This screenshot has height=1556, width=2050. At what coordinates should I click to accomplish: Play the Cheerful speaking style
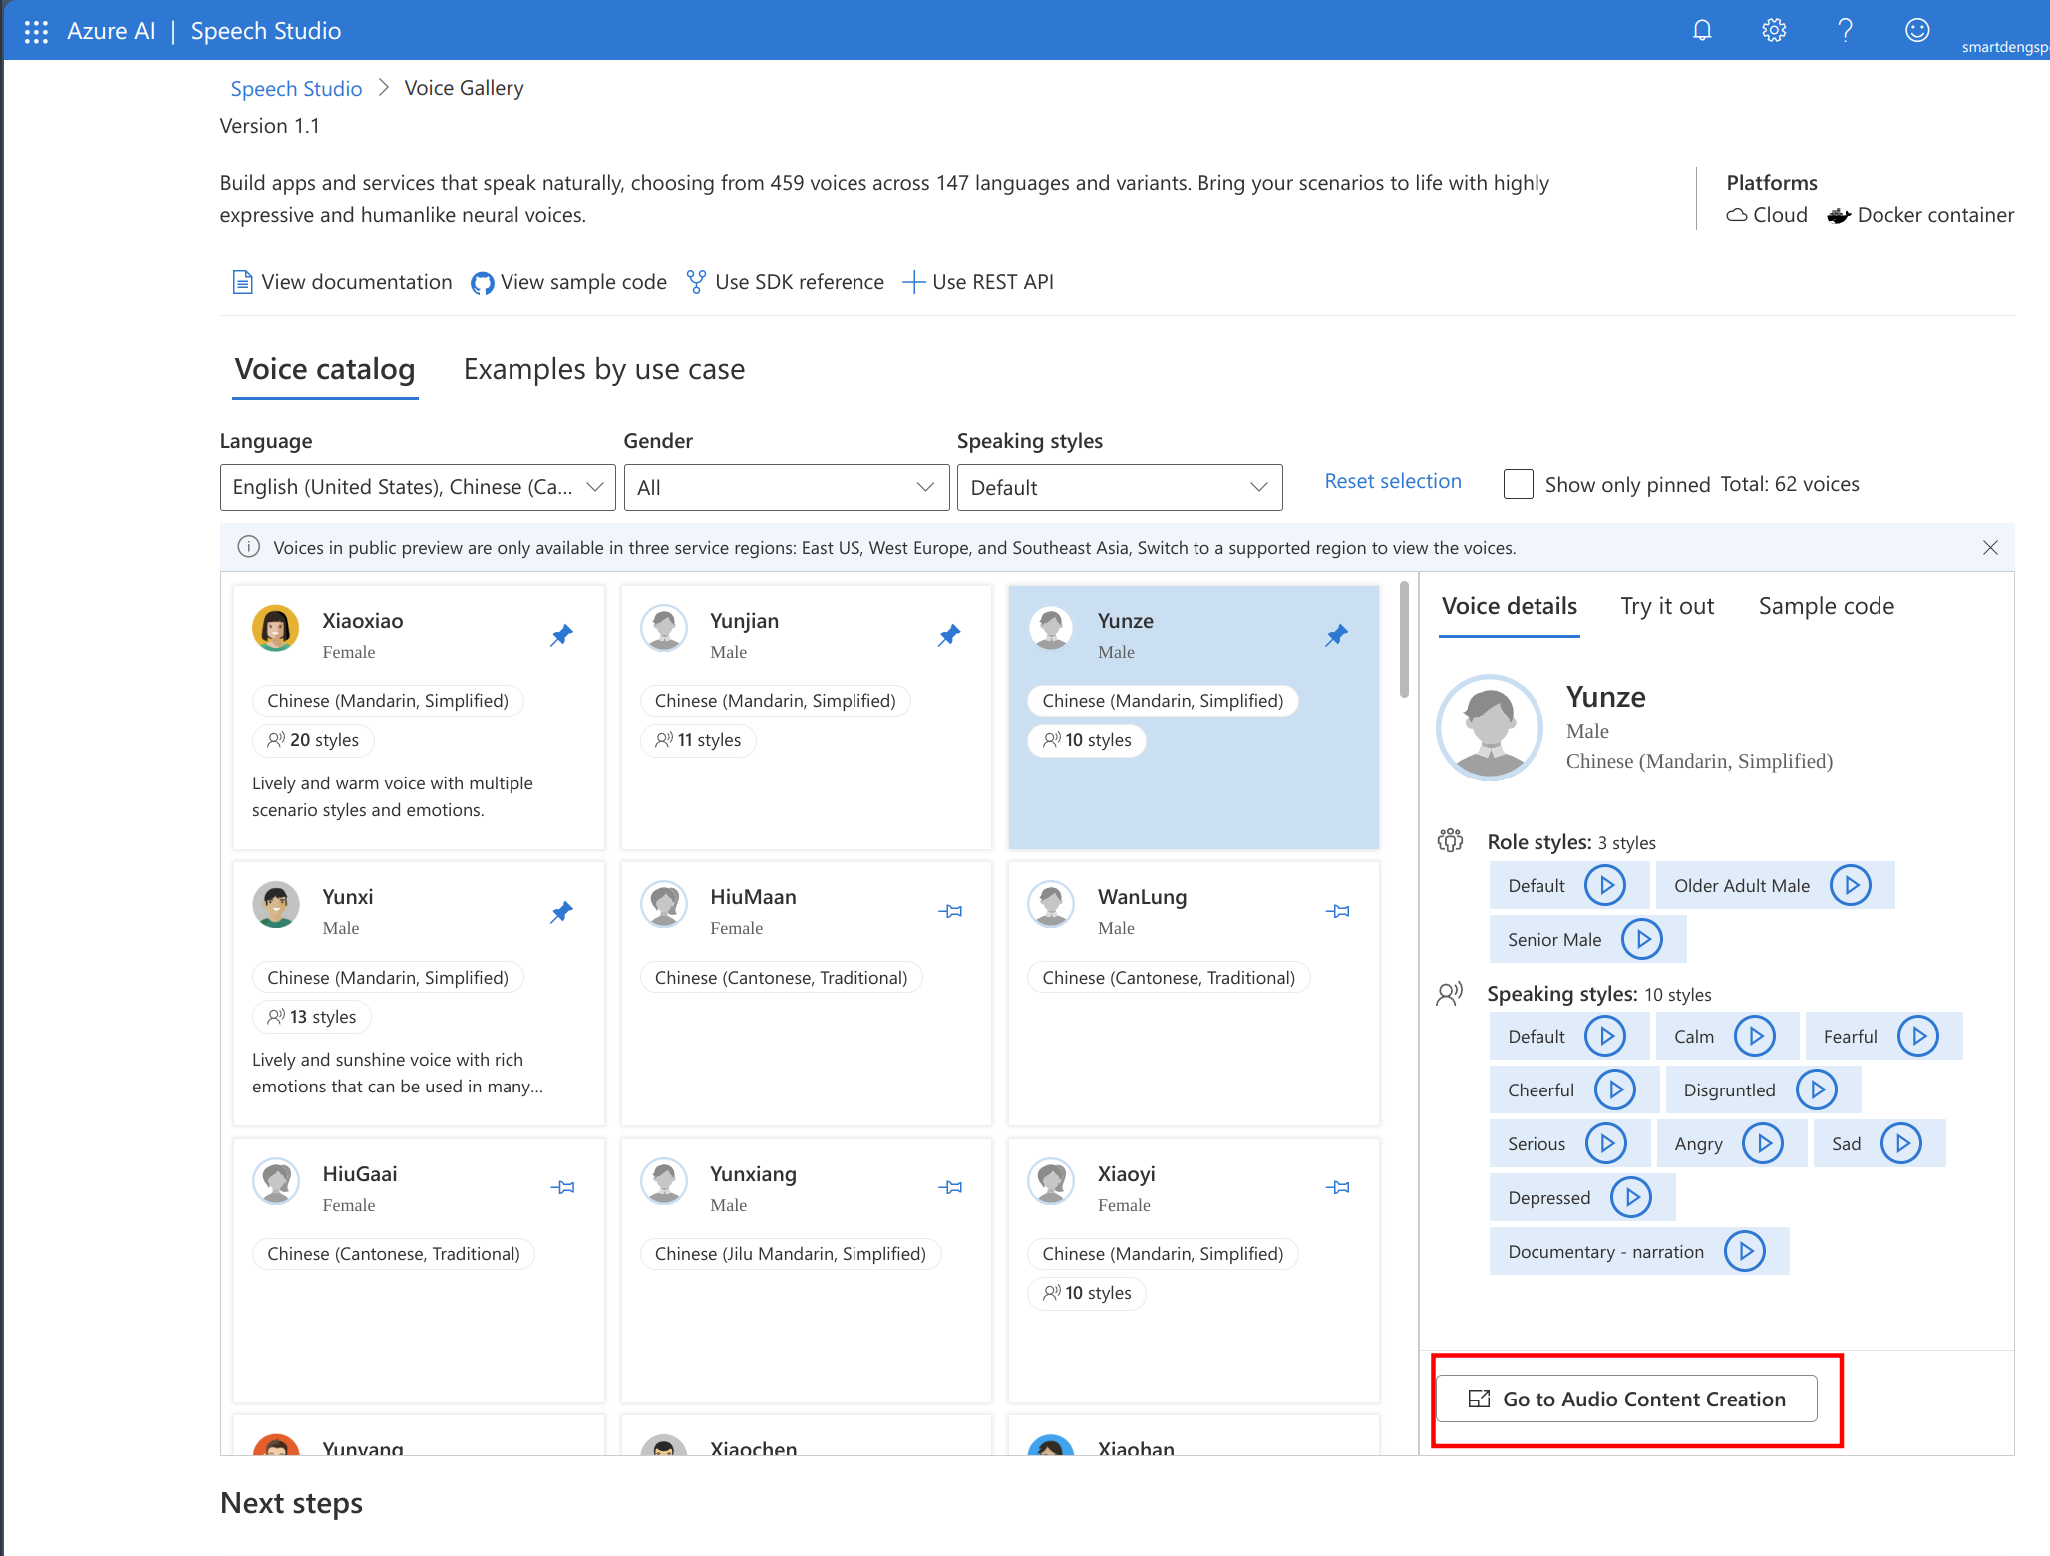[x=1615, y=1089]
